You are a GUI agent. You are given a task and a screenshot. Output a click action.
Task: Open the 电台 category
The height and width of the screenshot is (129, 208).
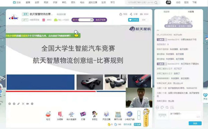tap(82, 2)
